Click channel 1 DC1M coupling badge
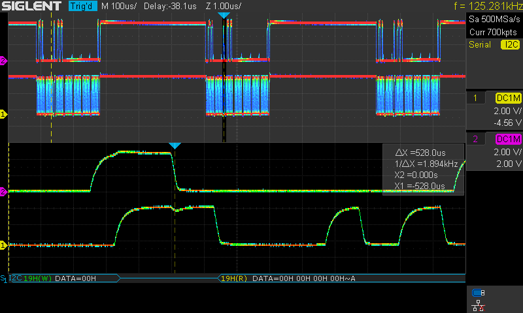The width and height of the screenshot is (523, 313). (x=509, y=98)
